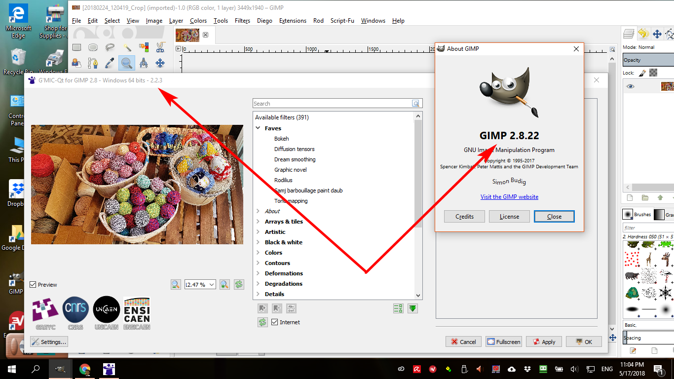Select the Measure compass tool
This screenshot has height=379, width=674.
click(x=144, y=63)
